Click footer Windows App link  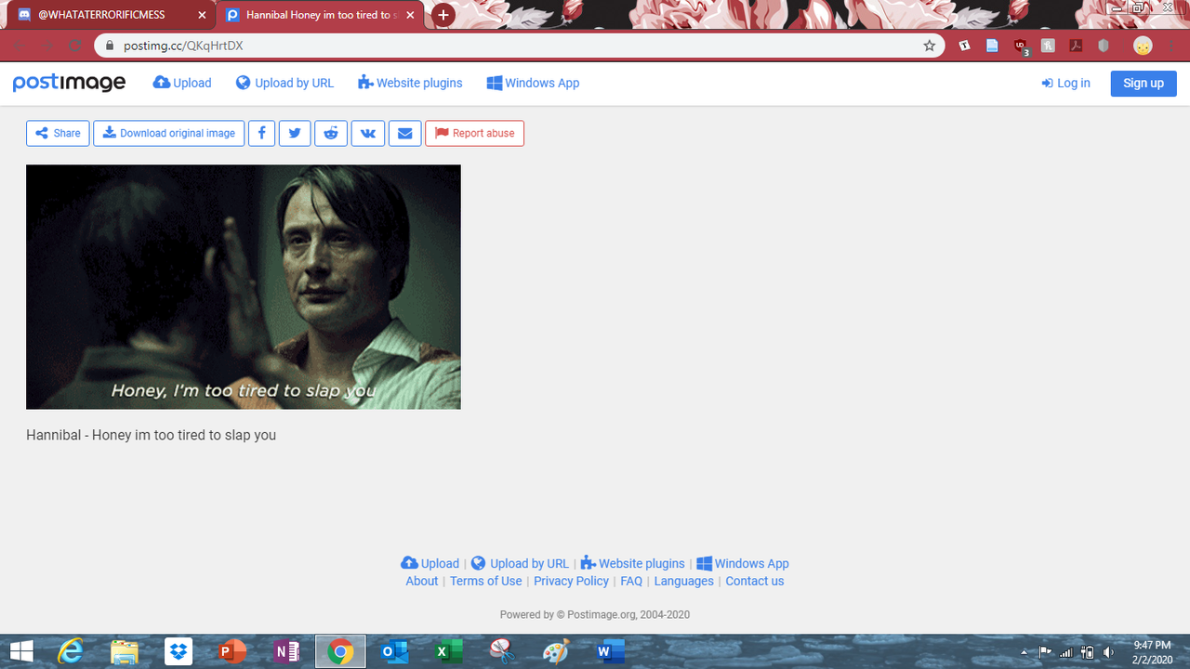point(743,563)
